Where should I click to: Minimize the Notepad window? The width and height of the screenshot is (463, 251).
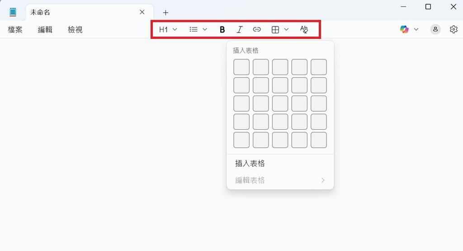tap(403, 6)
